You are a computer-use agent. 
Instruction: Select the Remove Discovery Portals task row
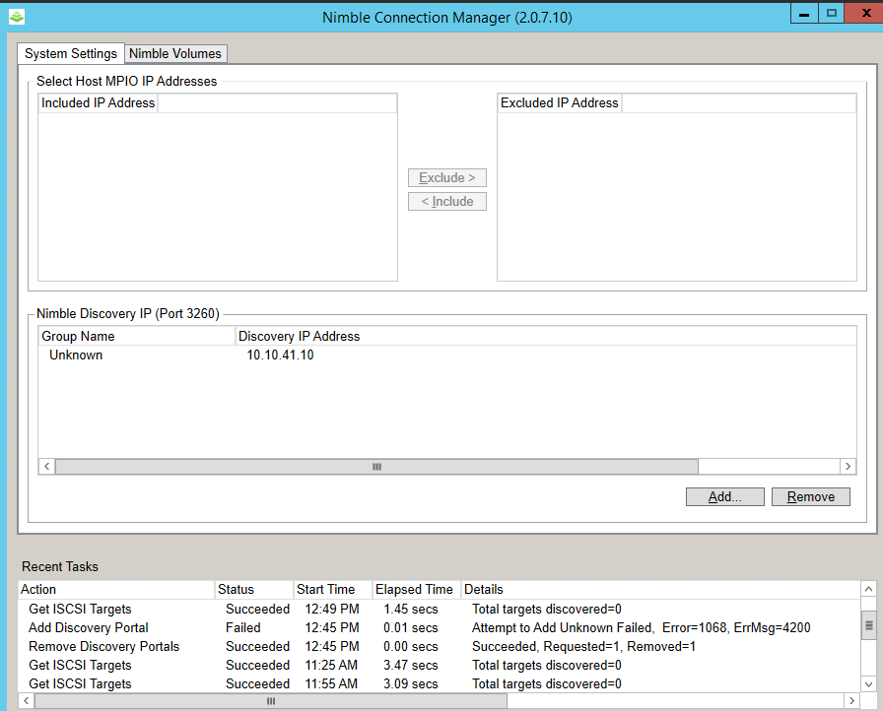[440, 646]
